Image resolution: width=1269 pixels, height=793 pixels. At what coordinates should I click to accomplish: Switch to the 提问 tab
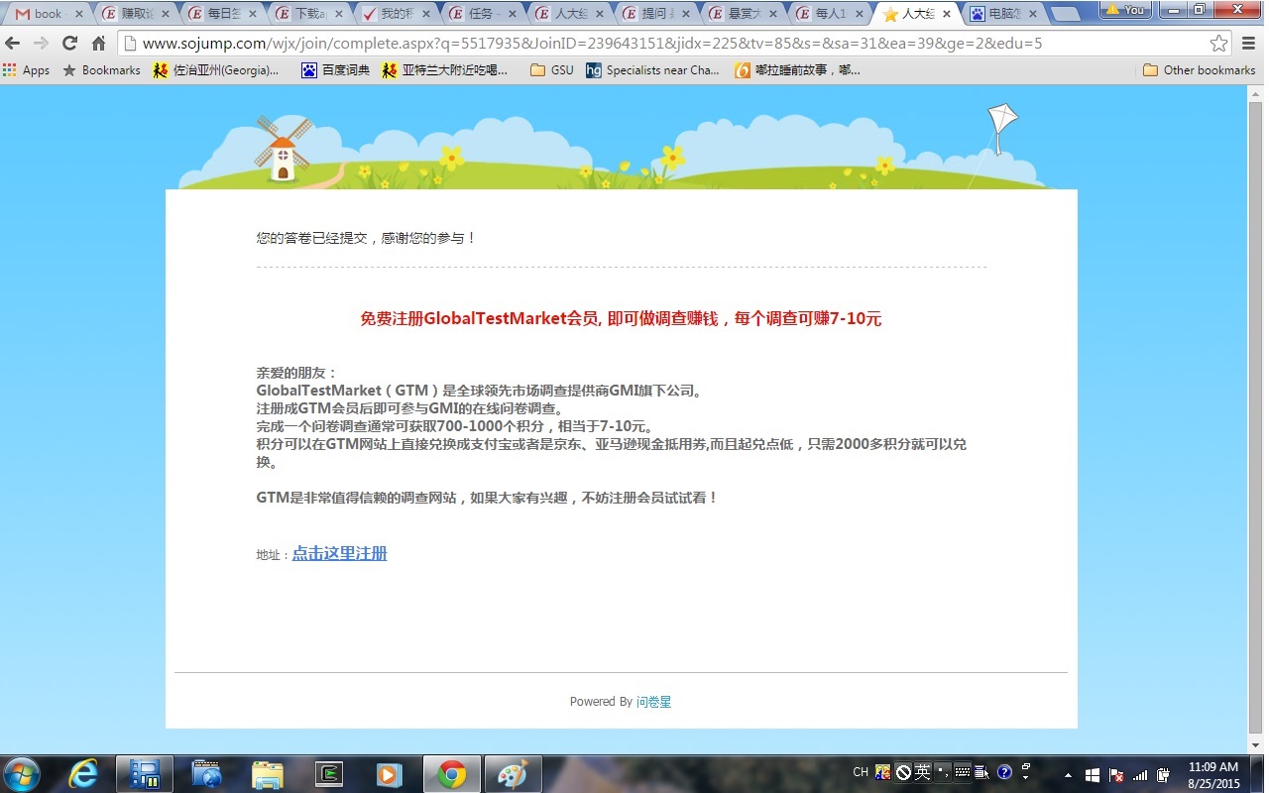[x=655, y=14]
